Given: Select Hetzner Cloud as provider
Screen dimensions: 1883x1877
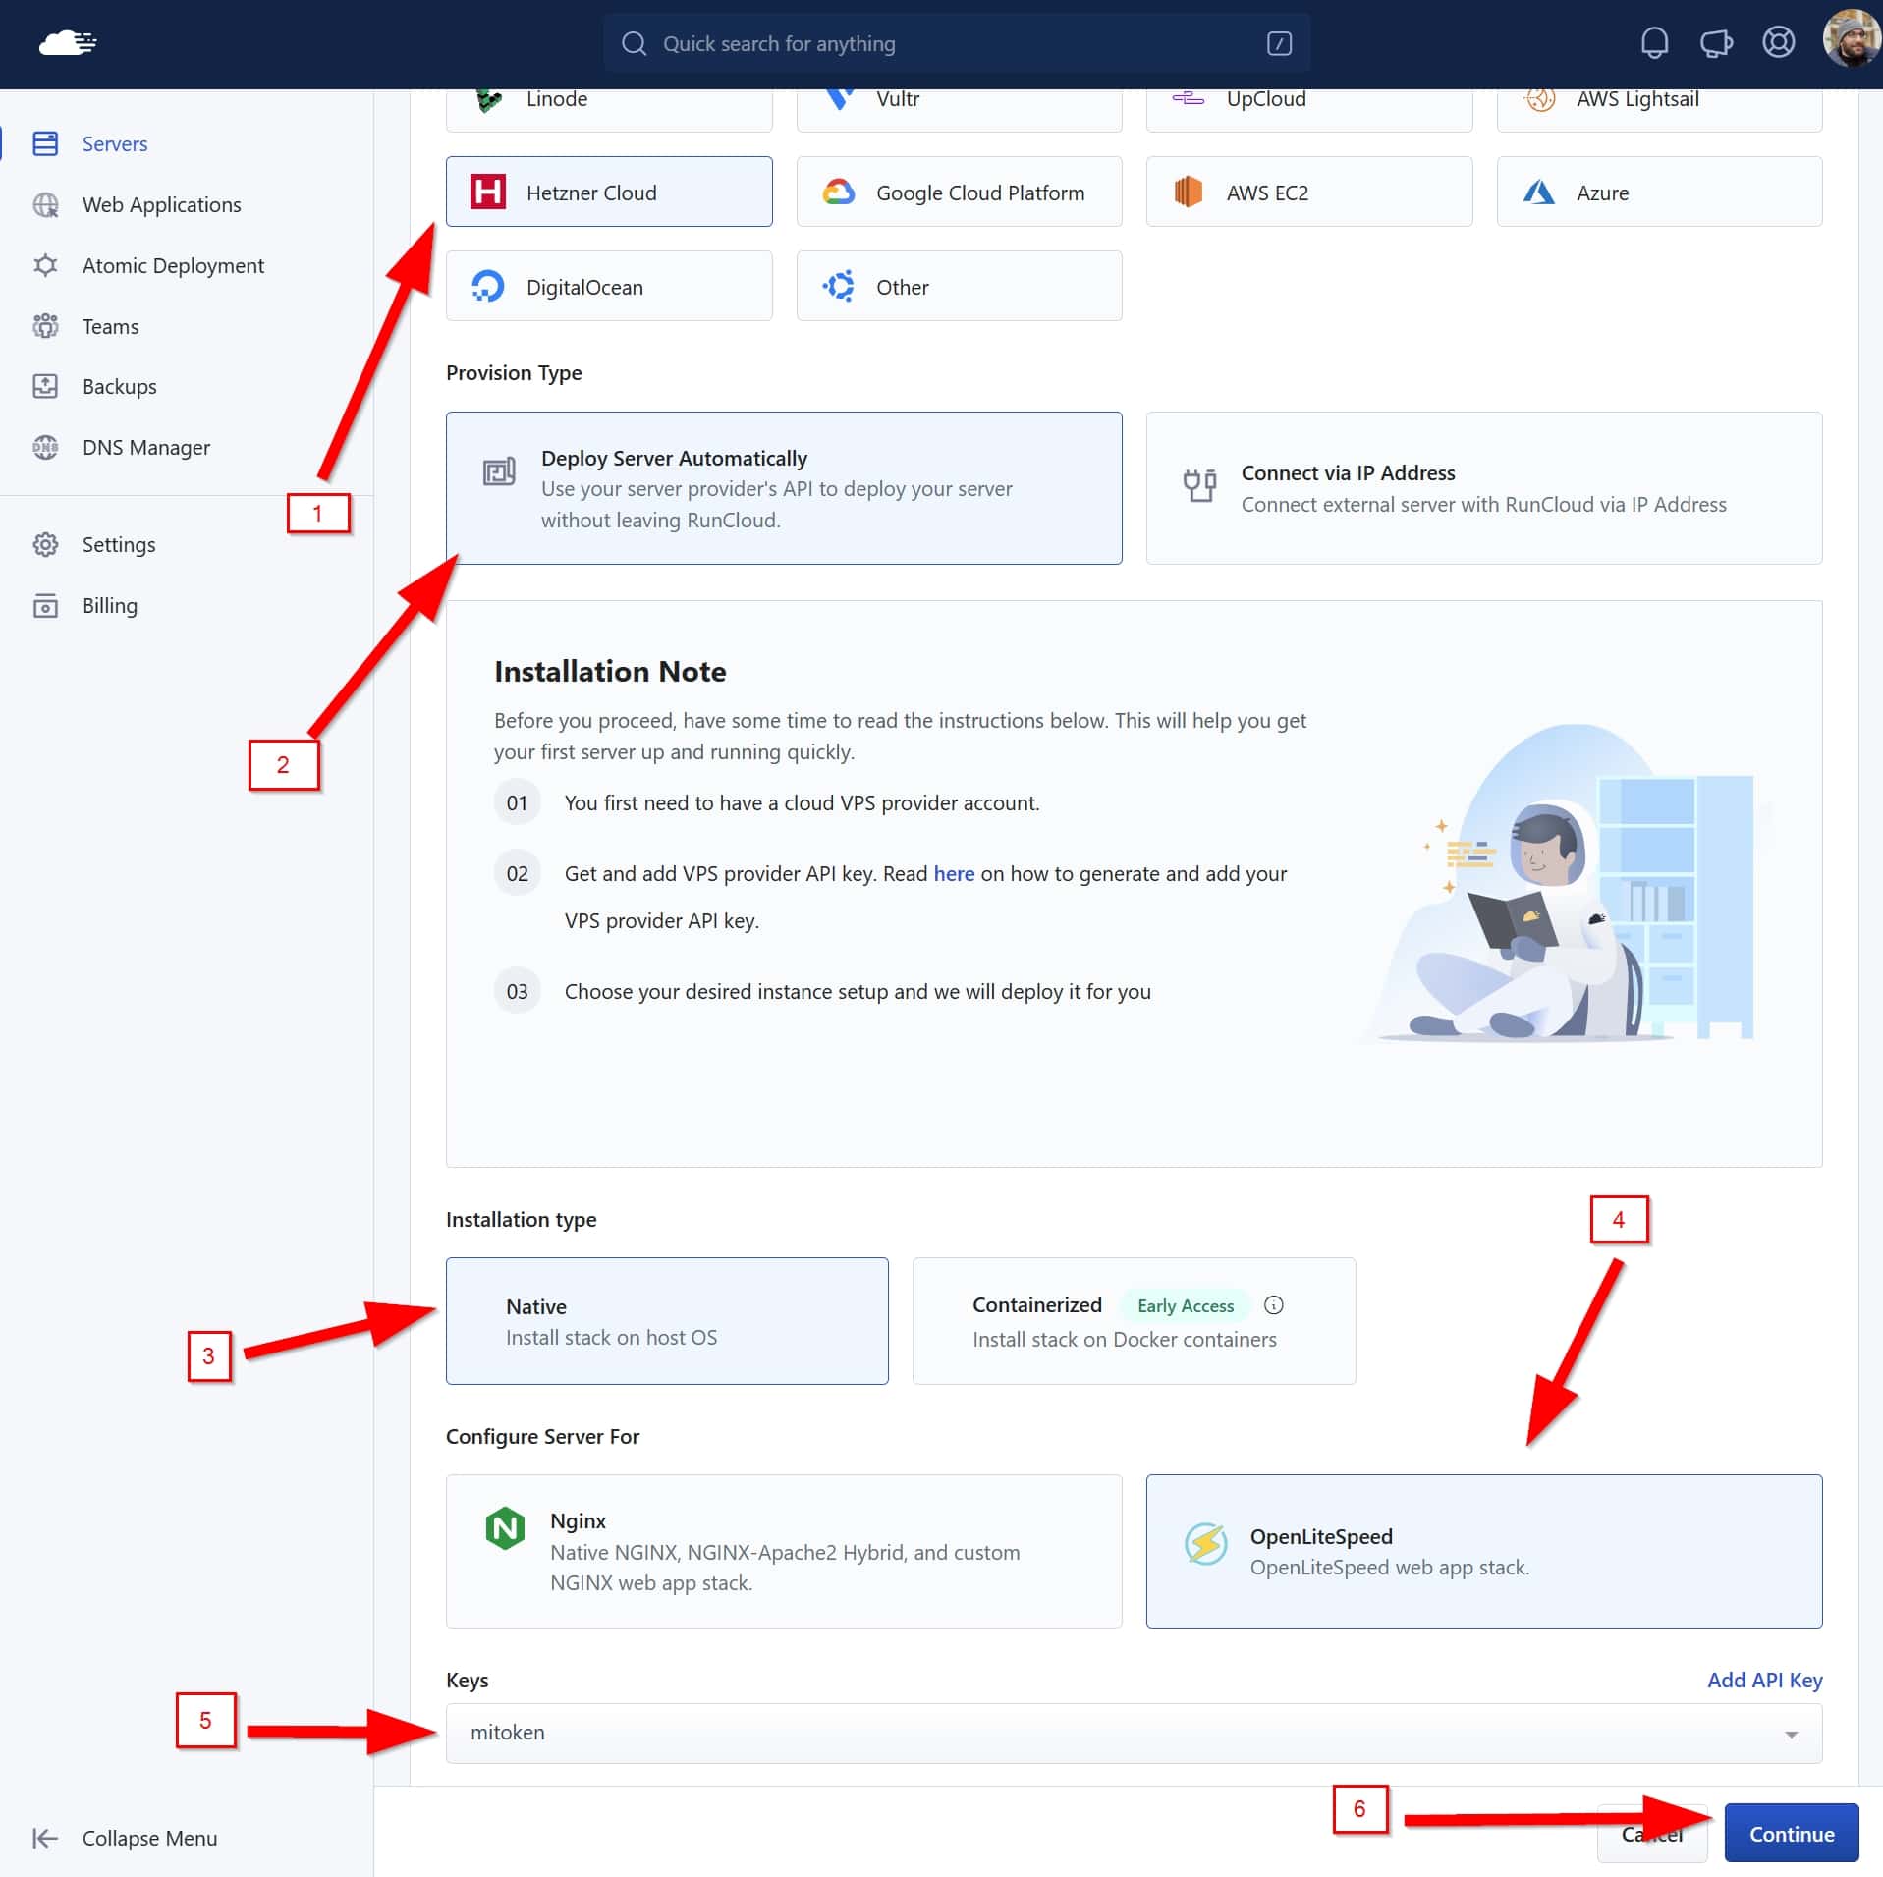Looking at the screenshot, I should [609, 193].
